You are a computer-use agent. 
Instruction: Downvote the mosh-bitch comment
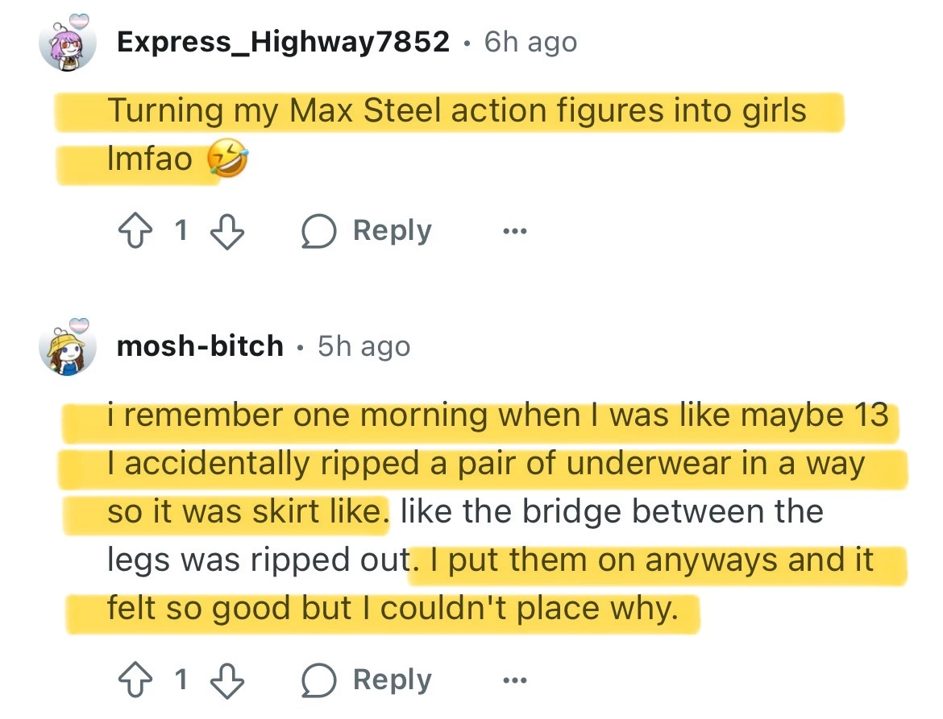(226, 680)
